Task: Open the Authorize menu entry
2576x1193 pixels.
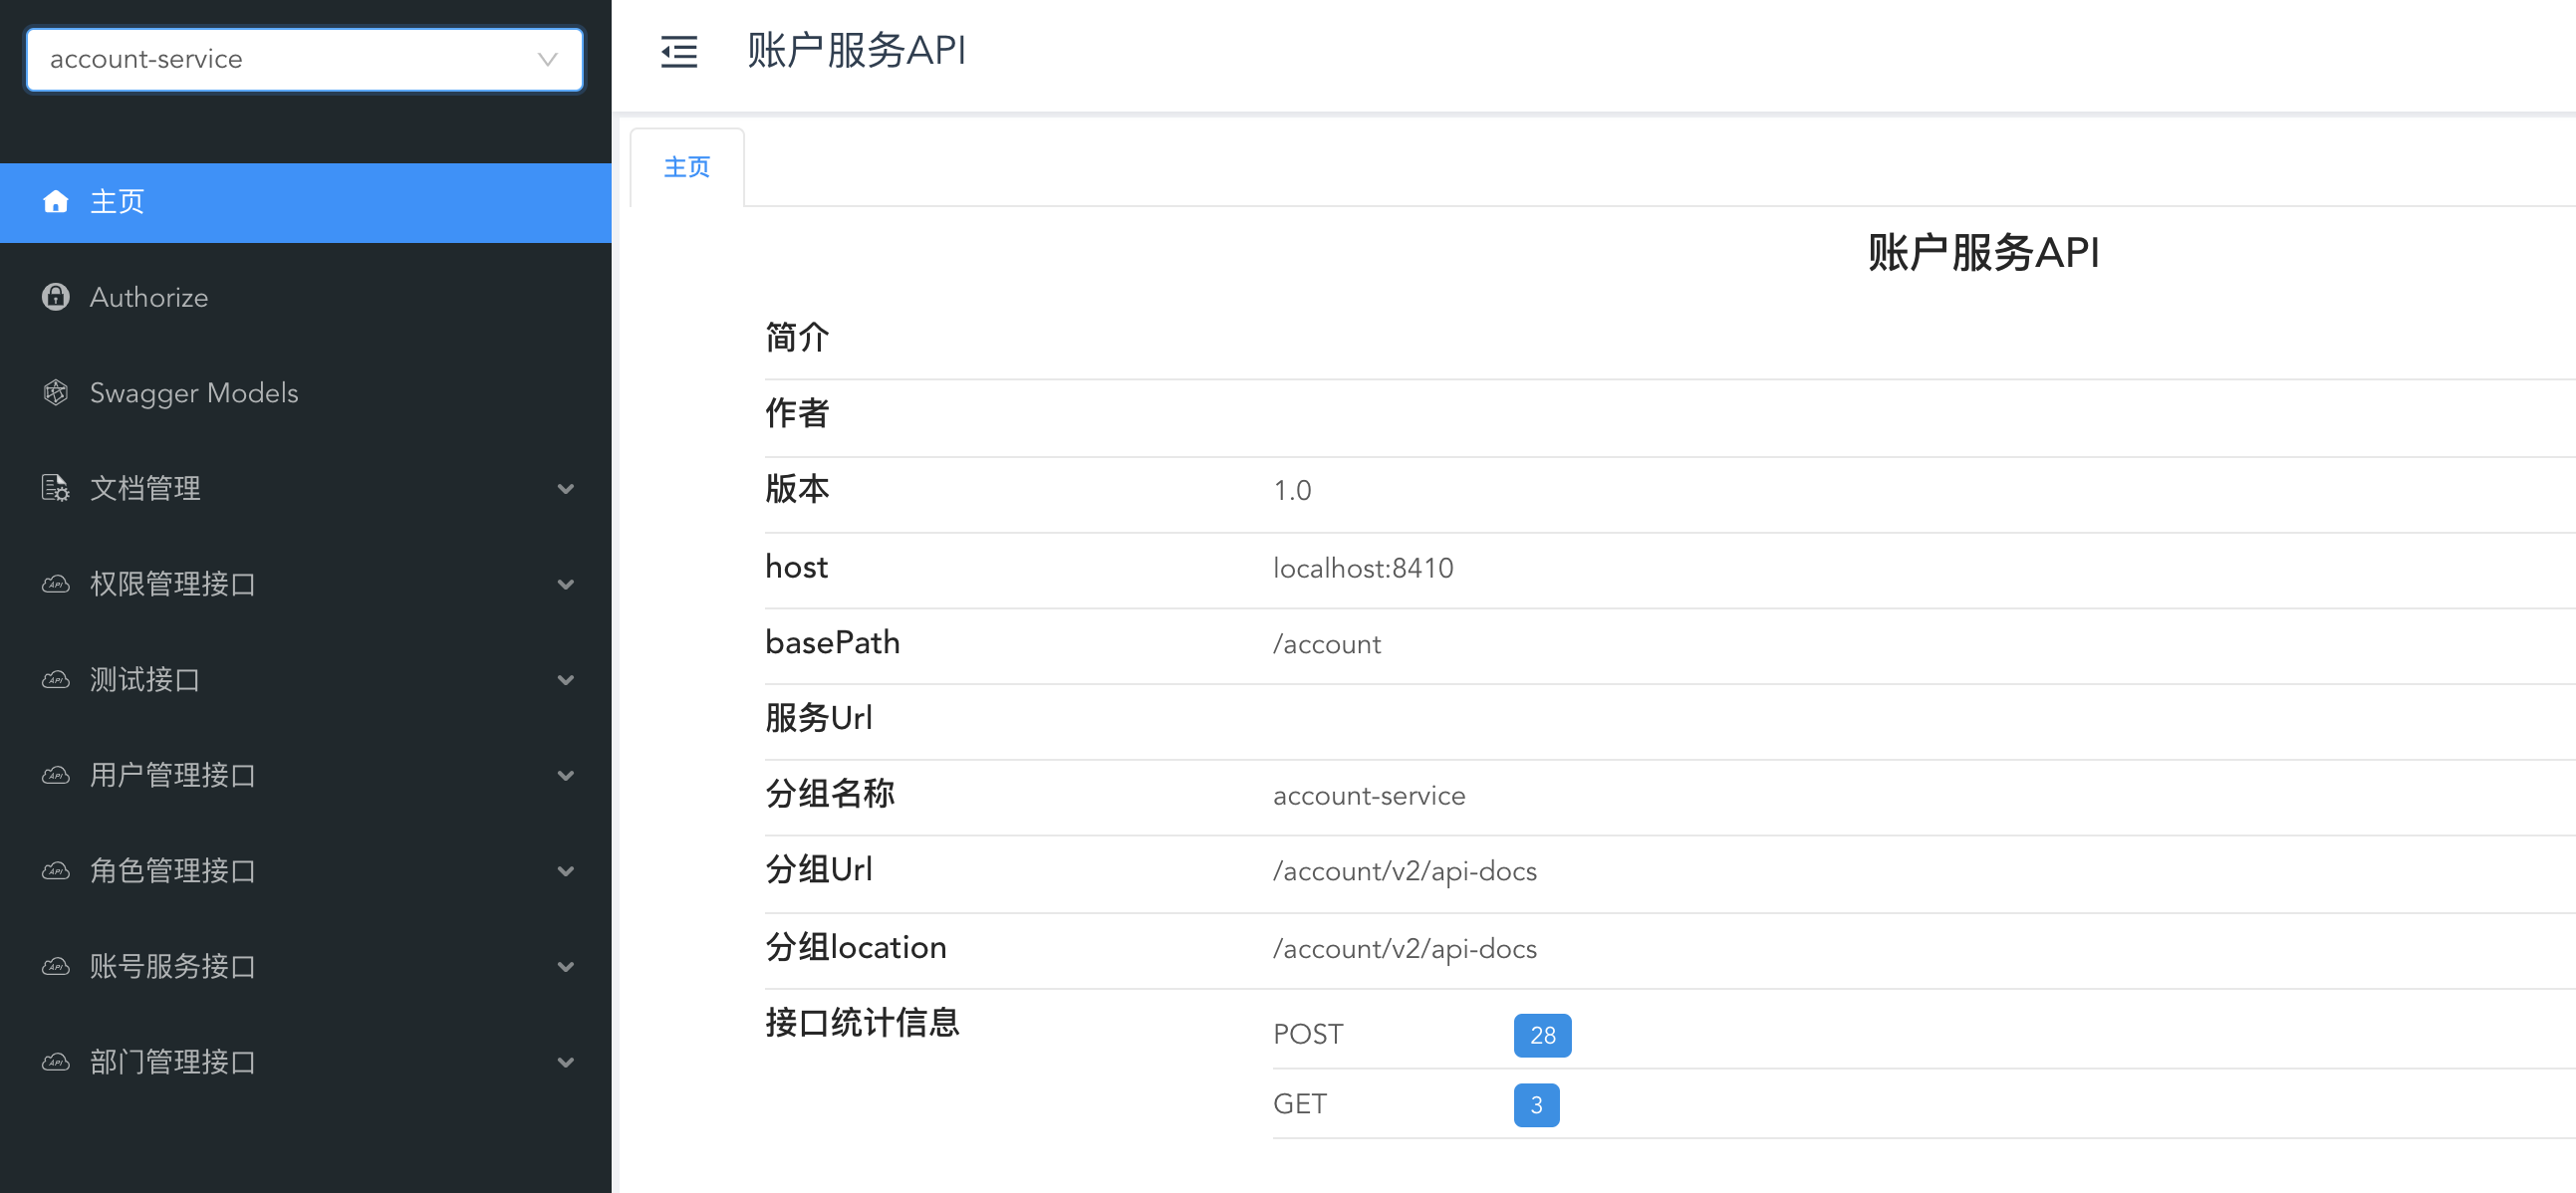Action: click(x=149, y=297)
